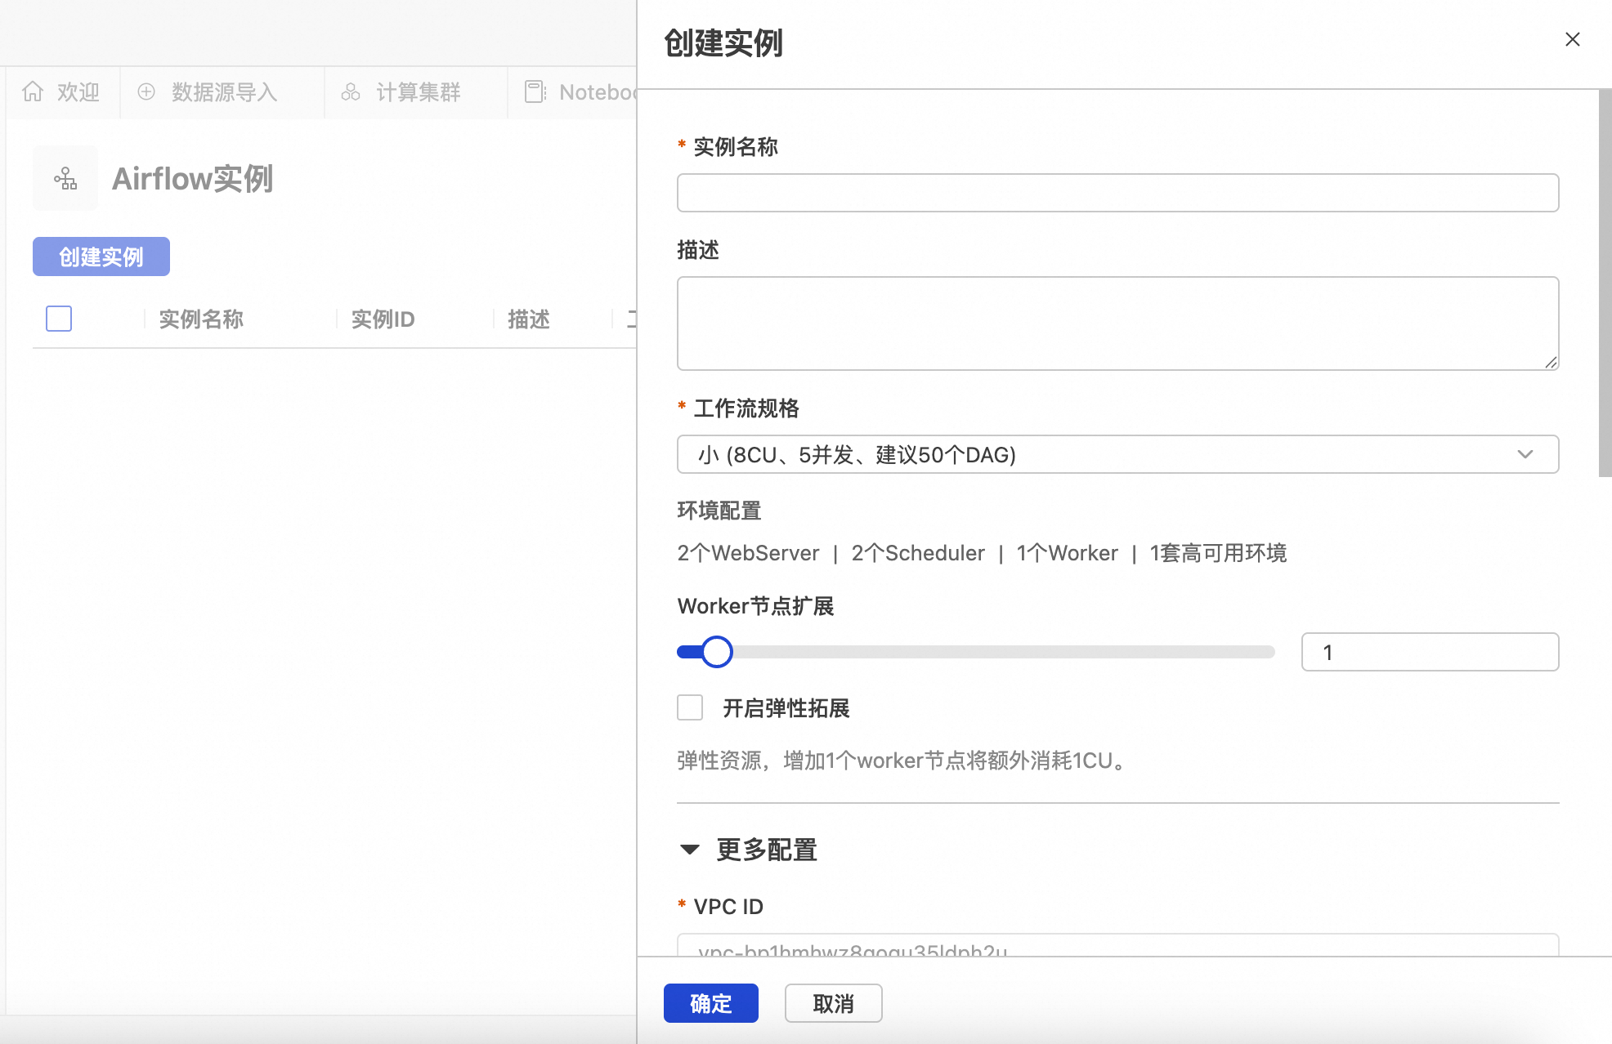Click into the 描述 text area
Viewport: 1612px width, 1044px height.
pos(1117,323)
